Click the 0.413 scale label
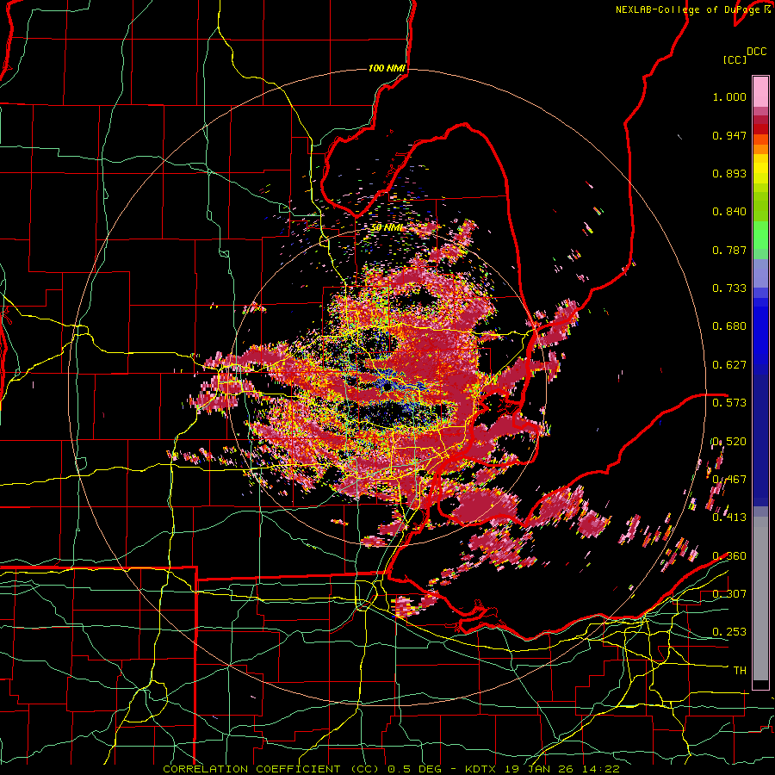The width and height of the screenshot is (775, 775). (729, 518)
